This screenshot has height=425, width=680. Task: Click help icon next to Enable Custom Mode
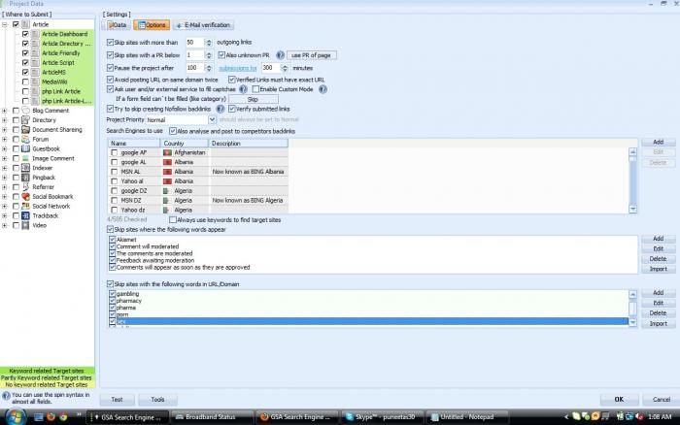[323, 89]
